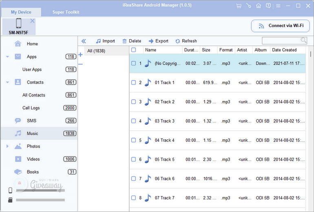Switch to the Super Toolkit tab
The image size is (314, 212).
(x=66, y=12)
